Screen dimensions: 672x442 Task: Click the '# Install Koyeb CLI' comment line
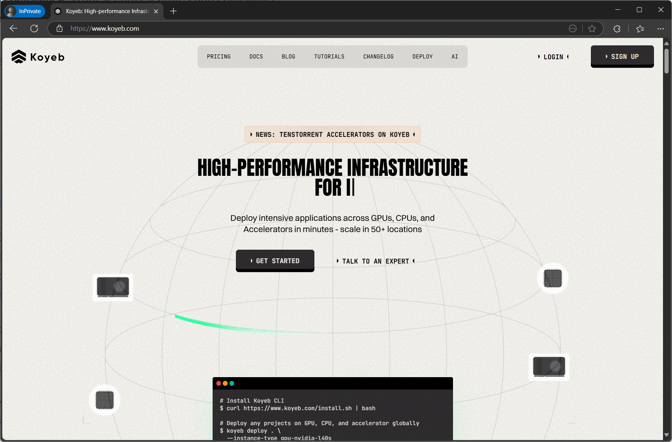[x=252, y=401]
